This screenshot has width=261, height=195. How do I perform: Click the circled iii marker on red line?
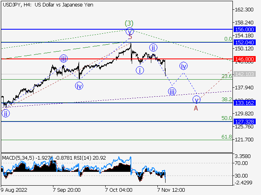(x=64, y=58)
